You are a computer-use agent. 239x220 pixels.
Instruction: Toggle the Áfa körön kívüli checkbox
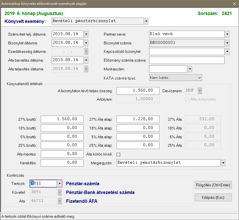[x=118, y=154]
